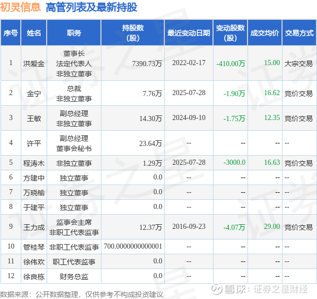Click the change value -1.75万
The width and height of the screenshot is (317, 299).
(234, 118)
